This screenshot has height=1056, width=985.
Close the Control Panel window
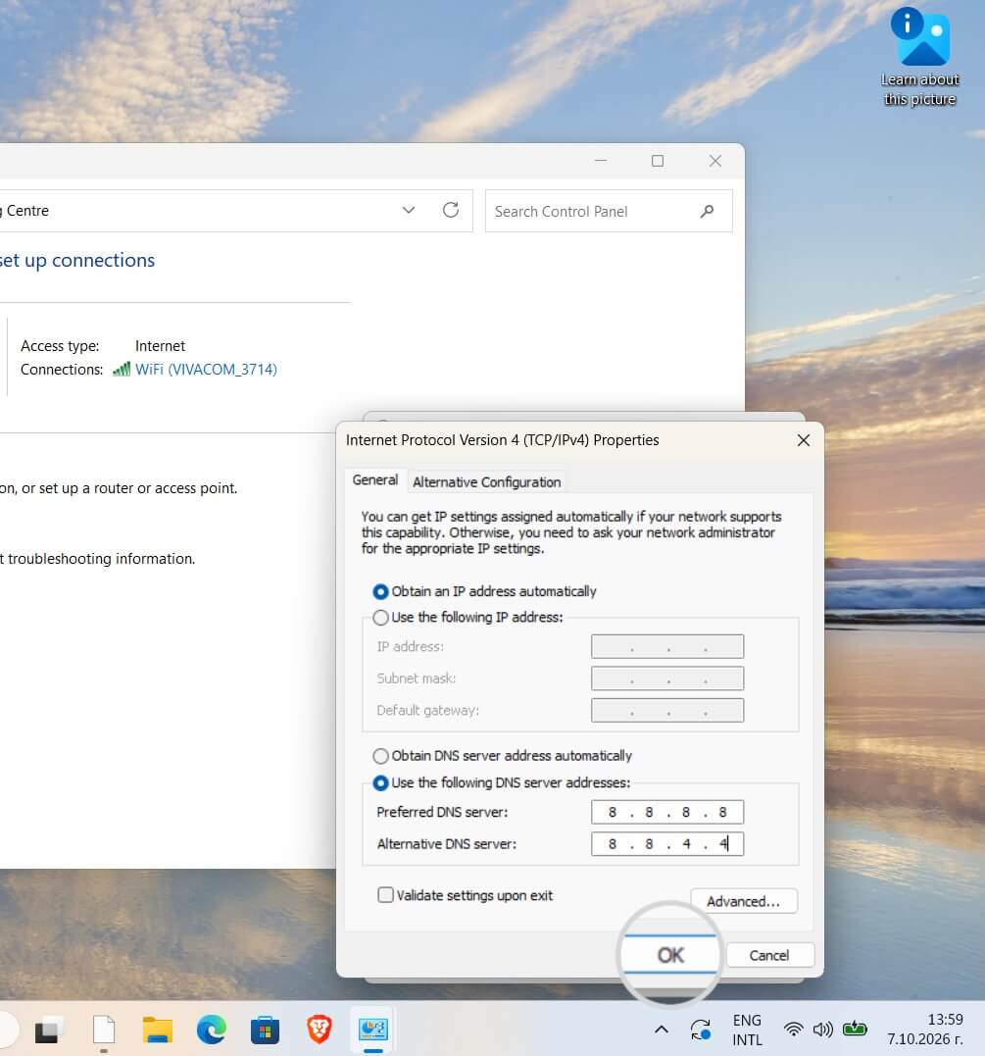click(715, 161)
